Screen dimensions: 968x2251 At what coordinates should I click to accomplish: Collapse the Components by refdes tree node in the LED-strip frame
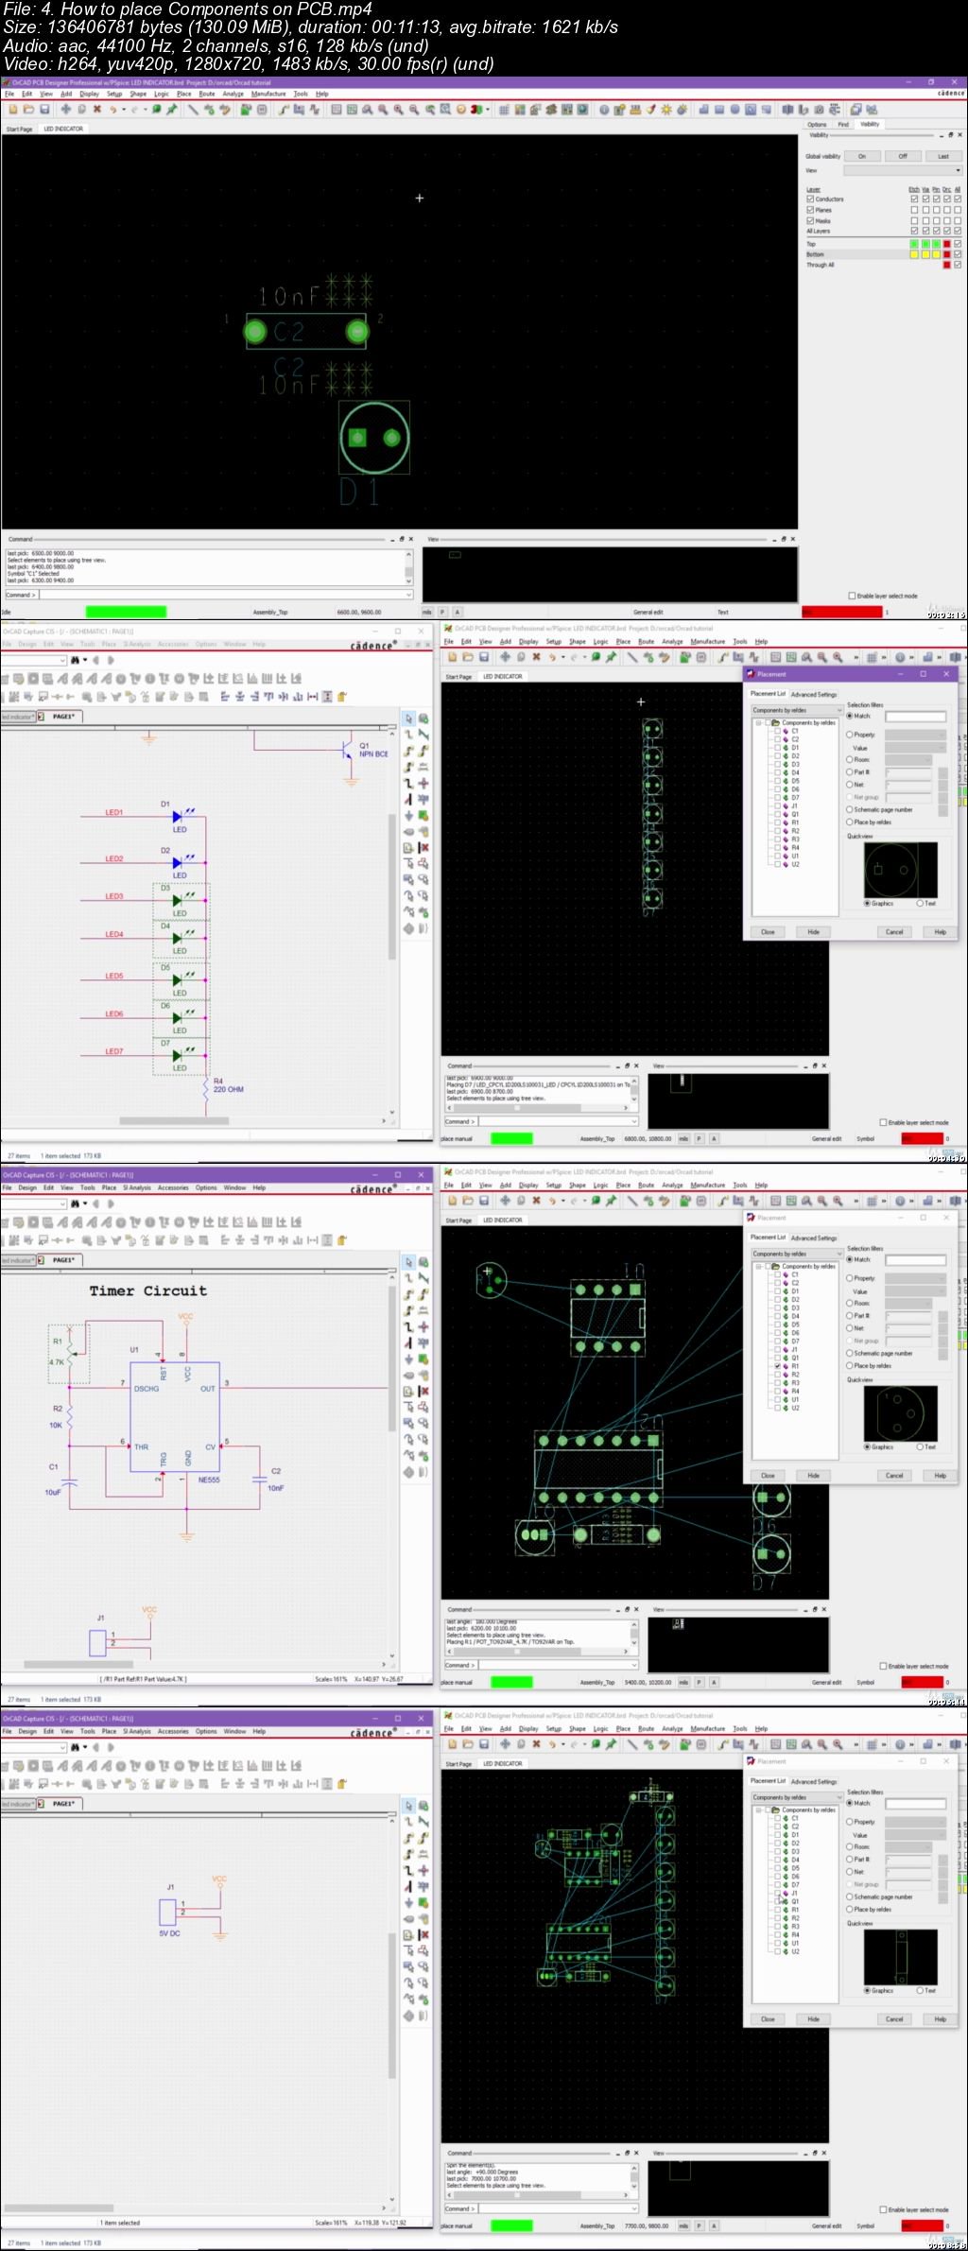pyautogui.click(x=758, y=723)
